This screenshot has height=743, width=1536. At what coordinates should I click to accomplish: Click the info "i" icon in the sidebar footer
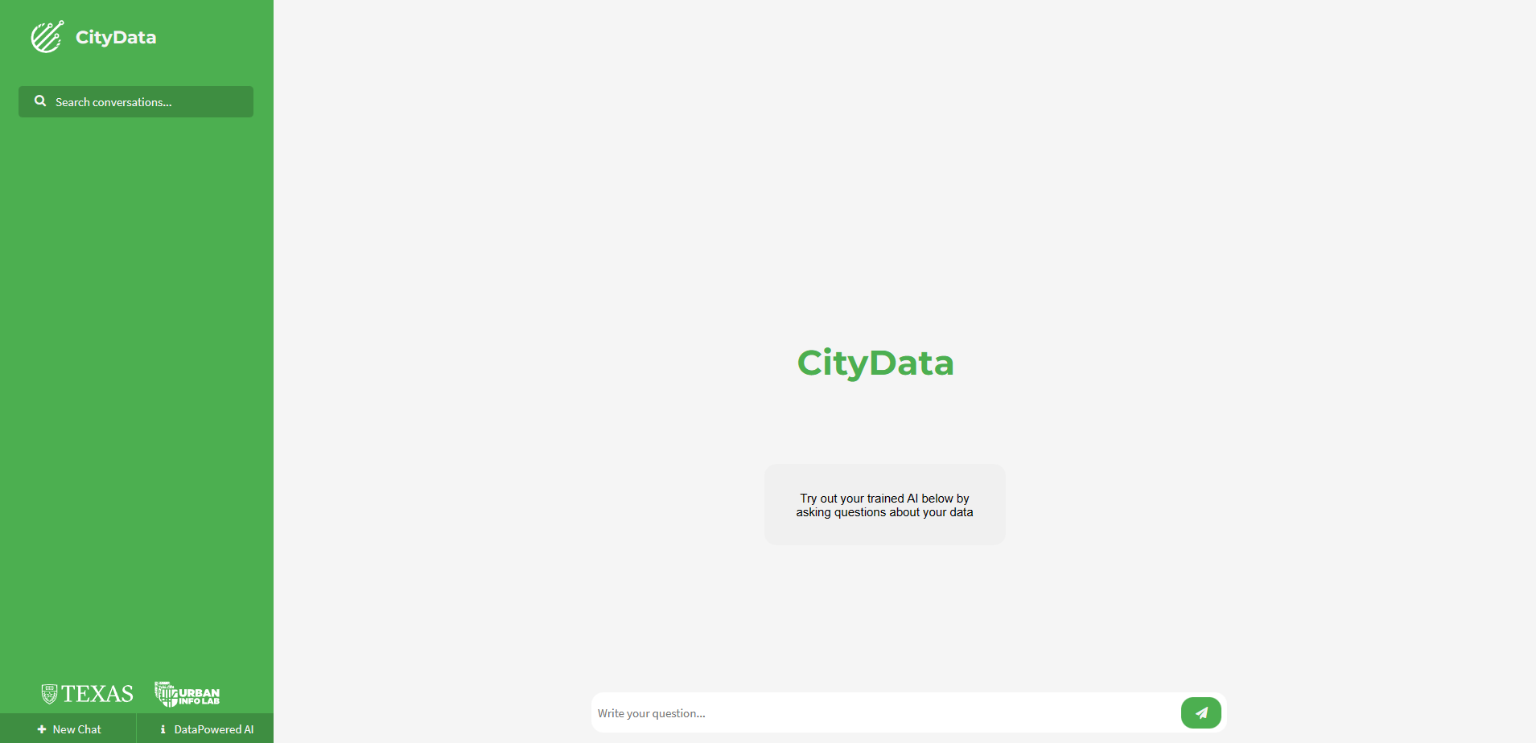pyautogui.click(x=163, y=729)
